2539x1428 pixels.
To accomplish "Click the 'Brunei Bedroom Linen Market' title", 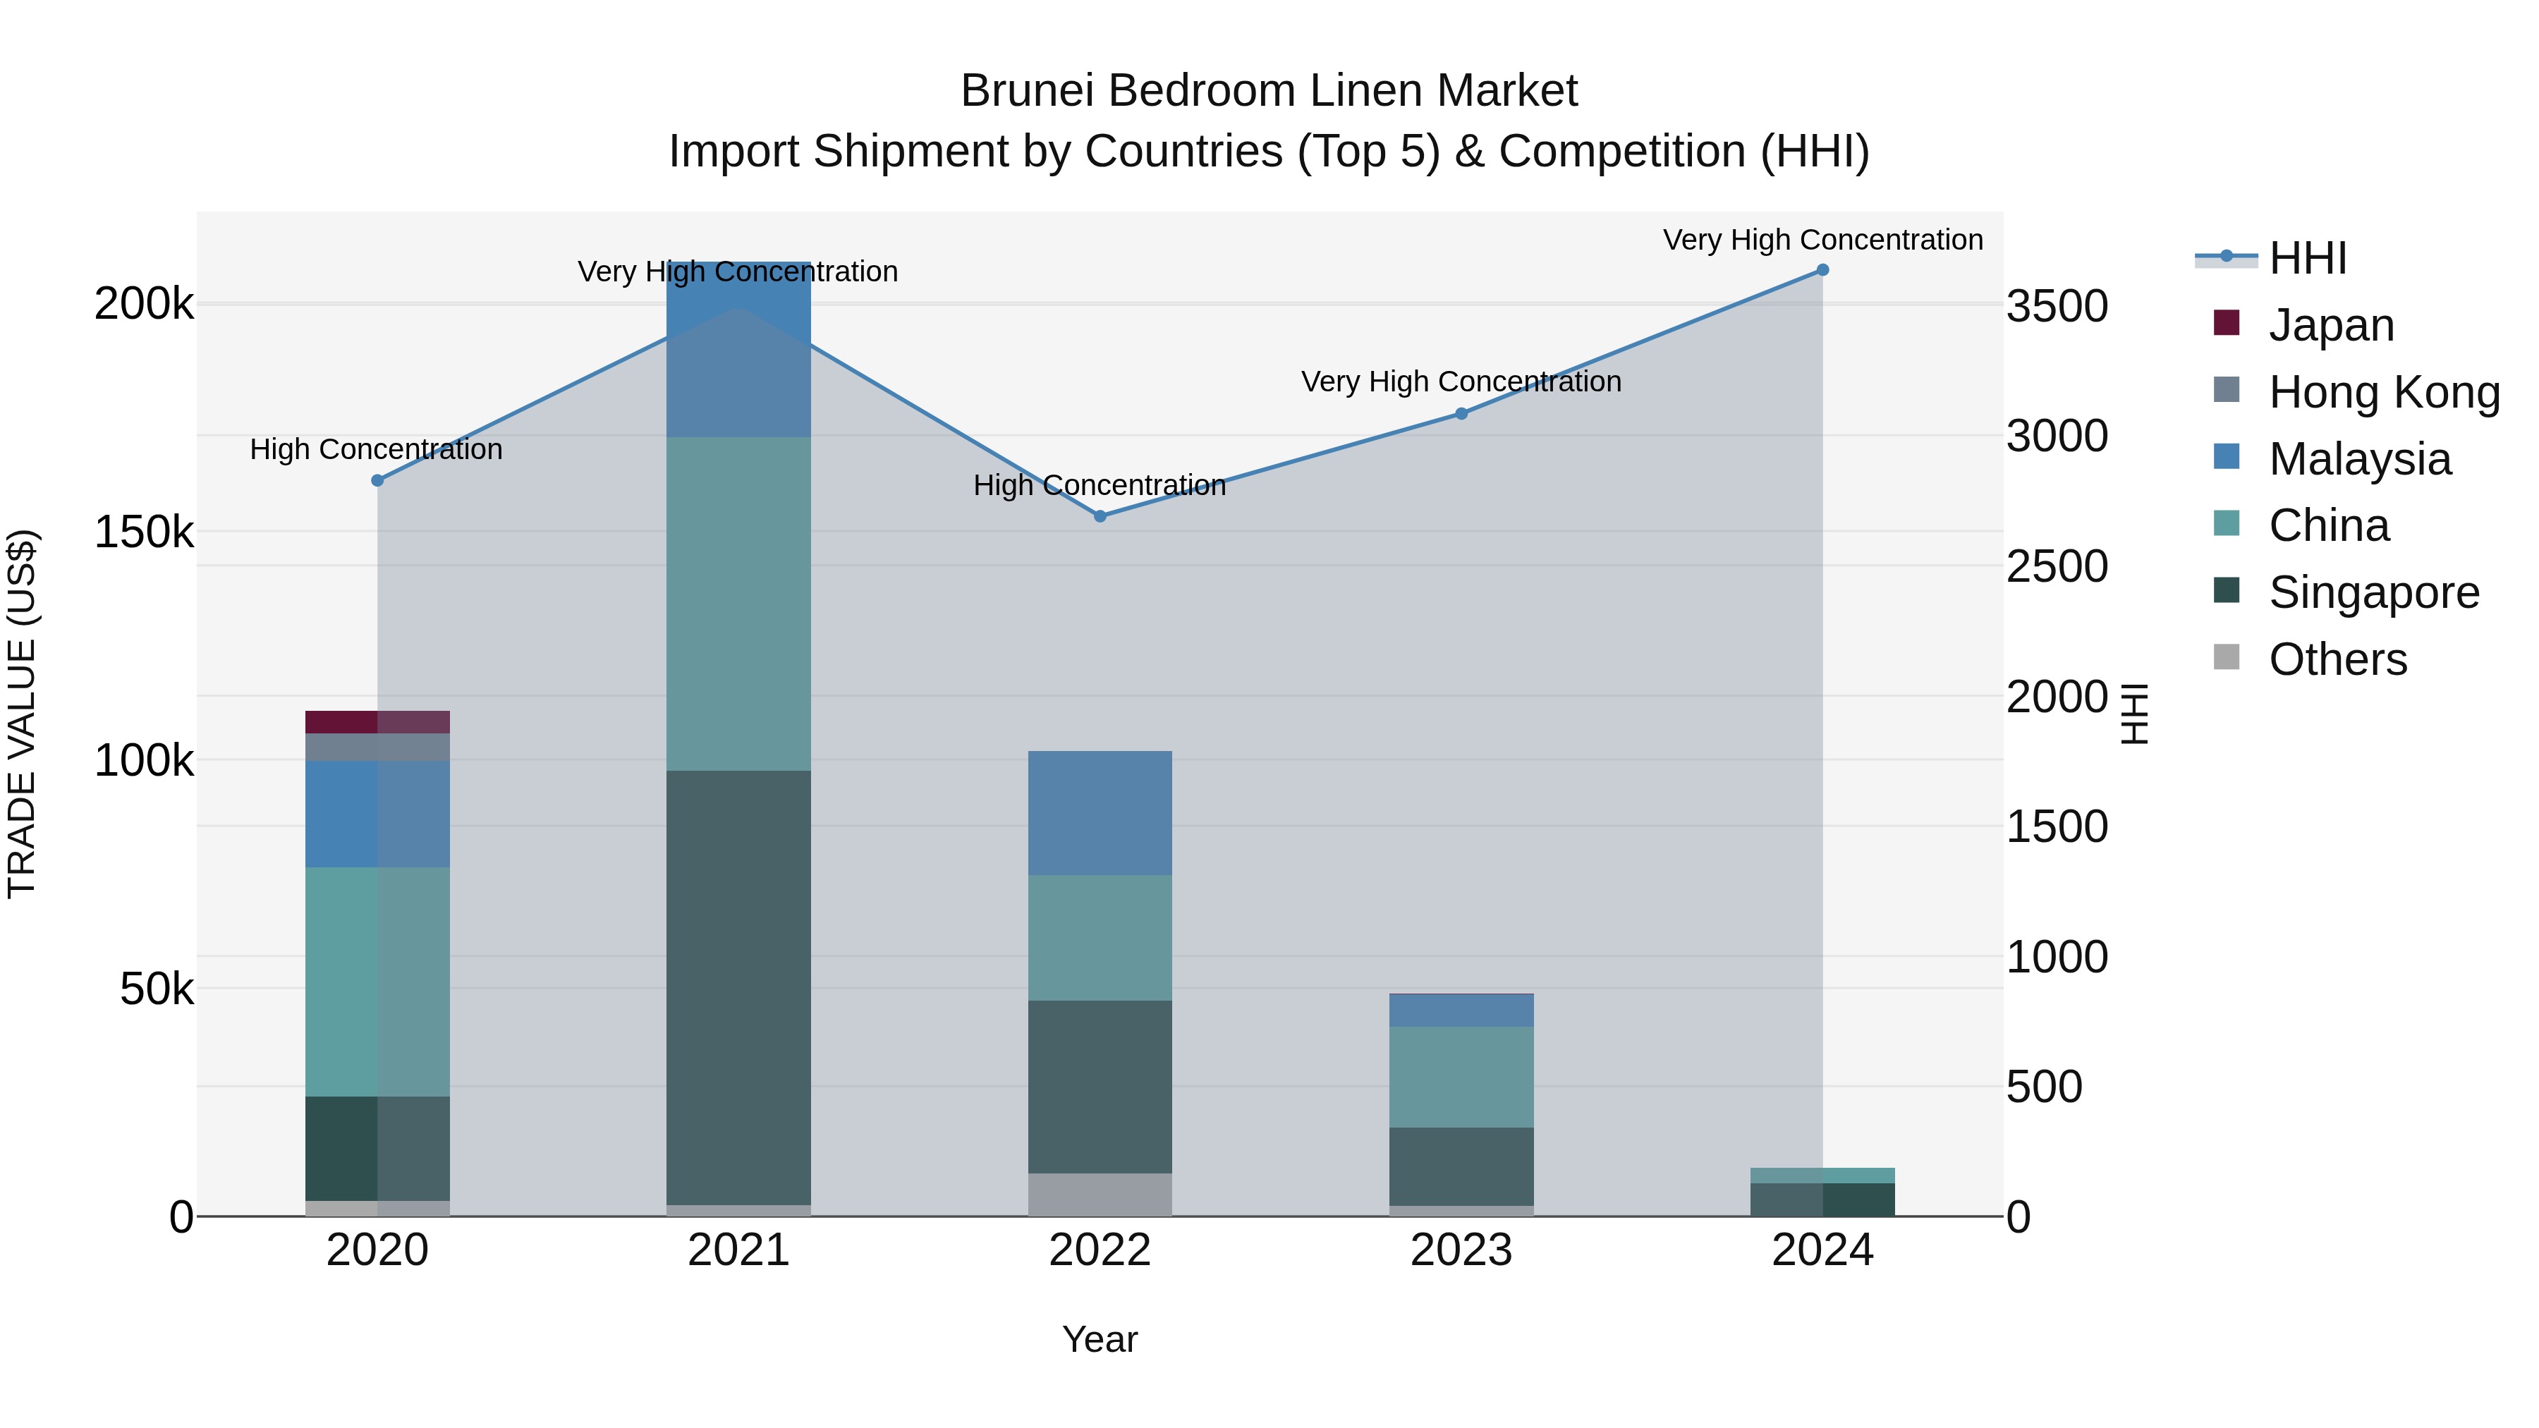I will [x=1269, y=91].
